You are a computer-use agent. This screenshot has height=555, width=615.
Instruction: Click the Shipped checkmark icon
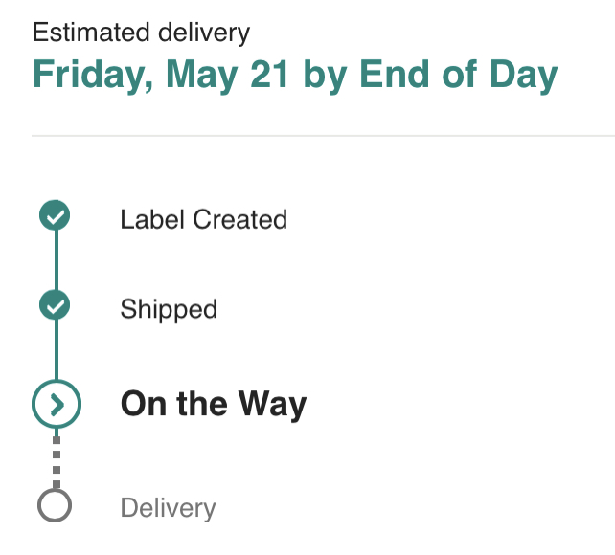56,306
